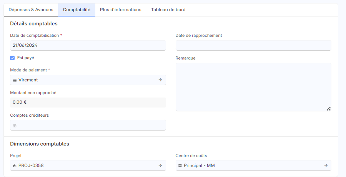Click the Date de comptabilisation field
Viewport: 346px width, 177px height.
click(88, 45)
